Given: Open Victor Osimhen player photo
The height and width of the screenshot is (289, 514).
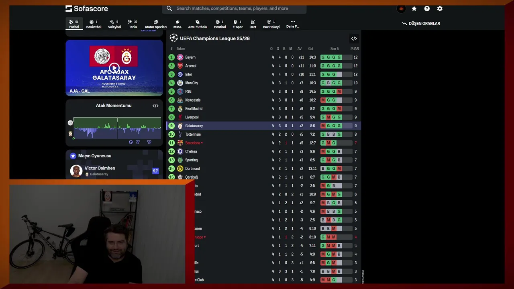Looking at the screenshot, I should [76, 171].
